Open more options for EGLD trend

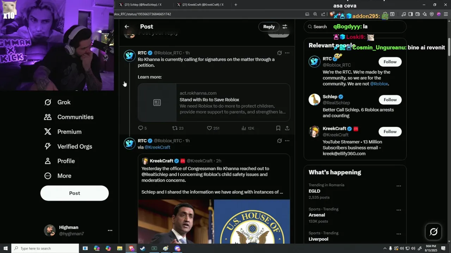coord(399,186)
